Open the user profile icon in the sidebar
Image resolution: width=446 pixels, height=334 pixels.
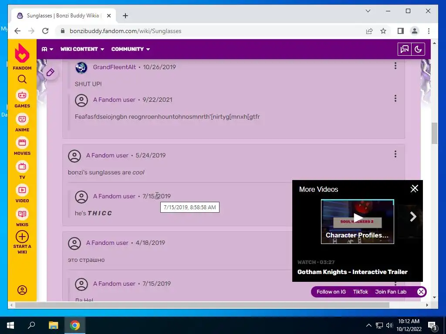point(22,290)
